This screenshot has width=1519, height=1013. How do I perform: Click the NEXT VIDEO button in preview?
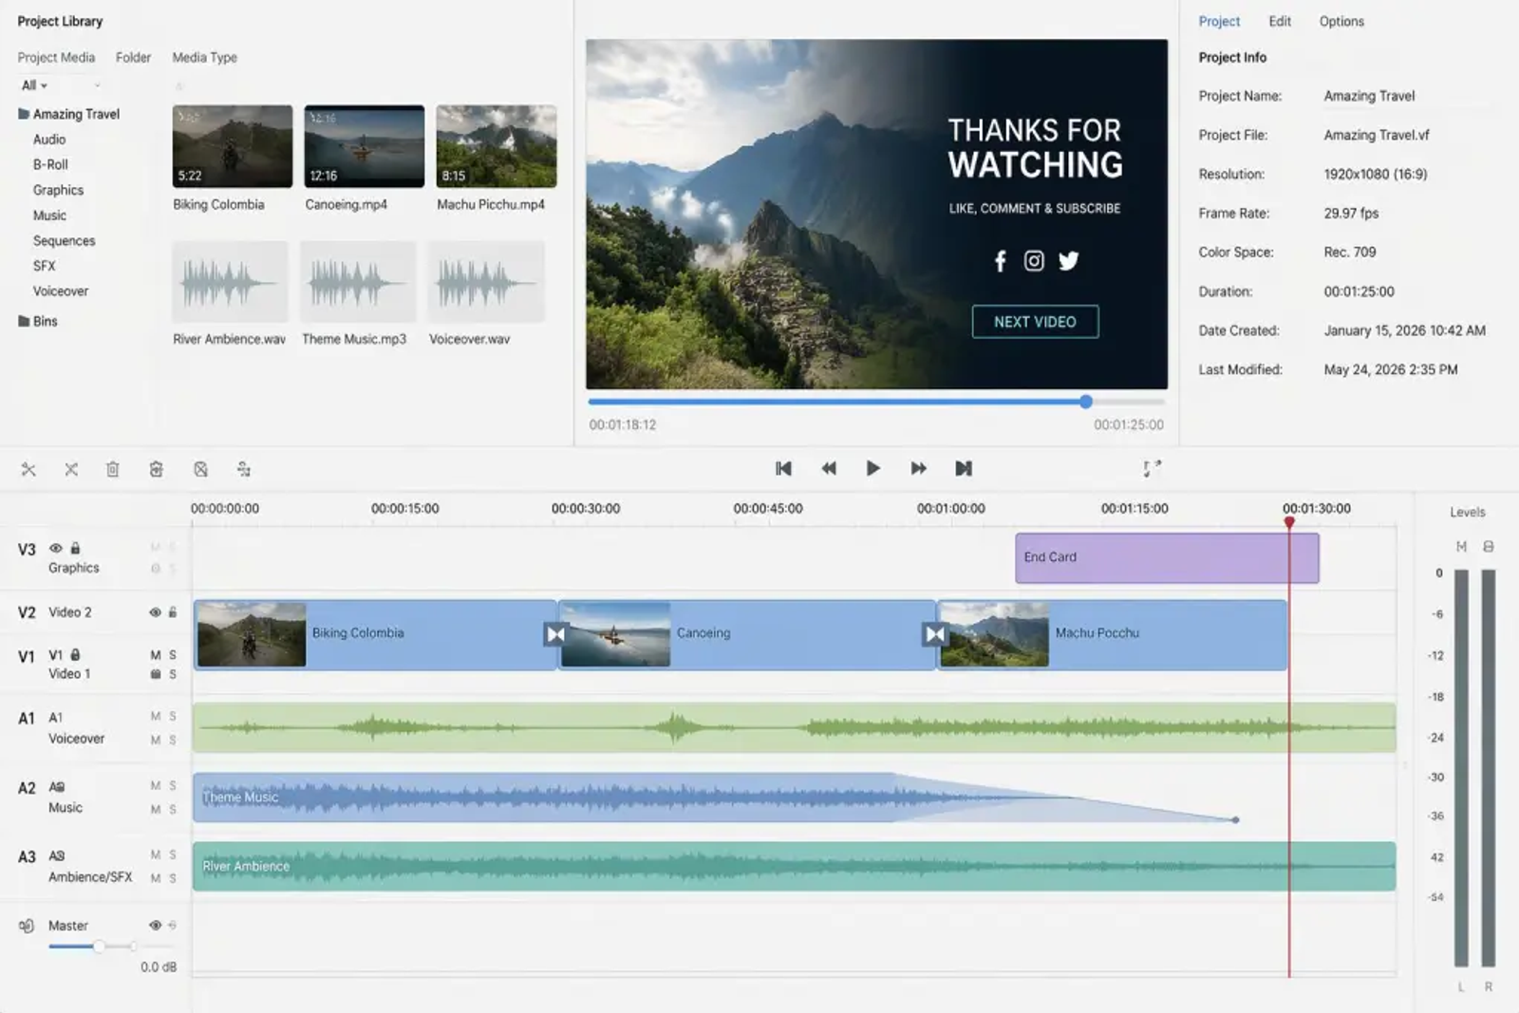tap(1035, 322)
